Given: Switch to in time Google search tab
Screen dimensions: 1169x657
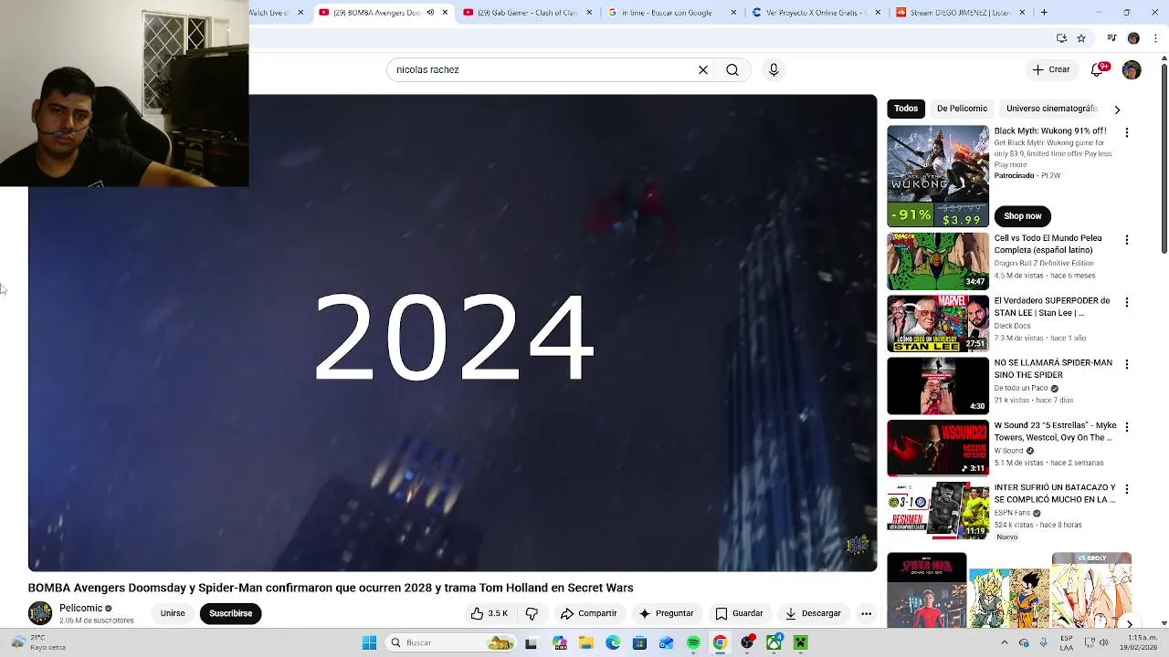Looking at the screenshot, I should (671, 13).
